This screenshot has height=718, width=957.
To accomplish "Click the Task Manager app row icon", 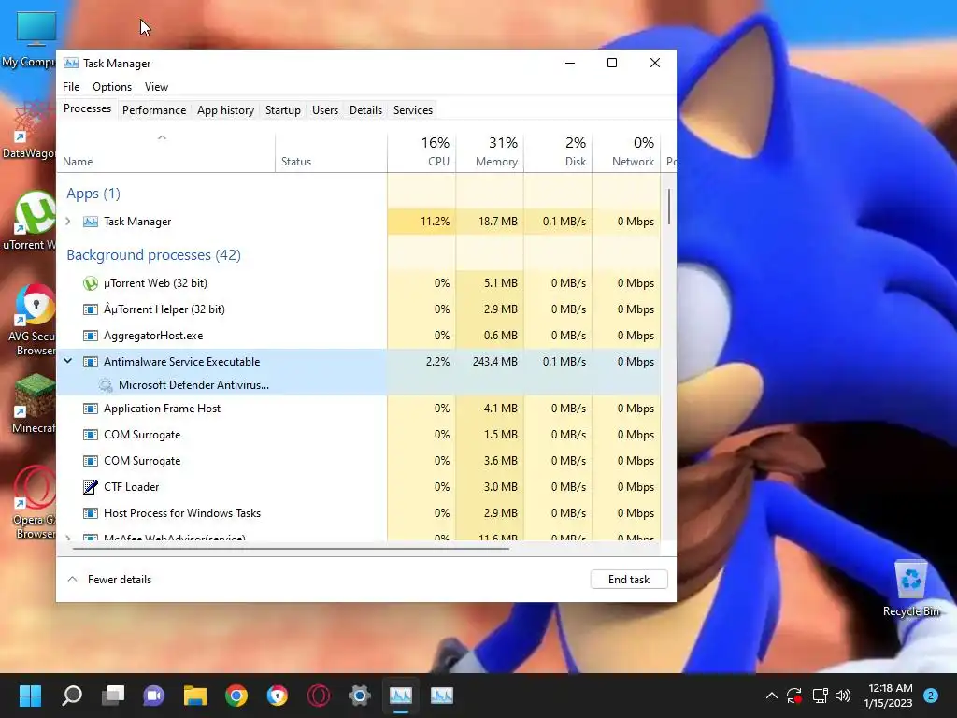I will point(91,222).
